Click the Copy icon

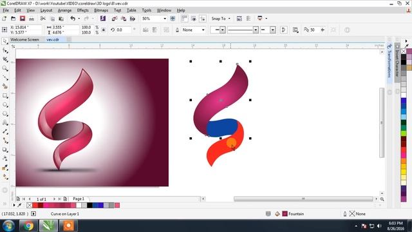[x=52, y=19]
